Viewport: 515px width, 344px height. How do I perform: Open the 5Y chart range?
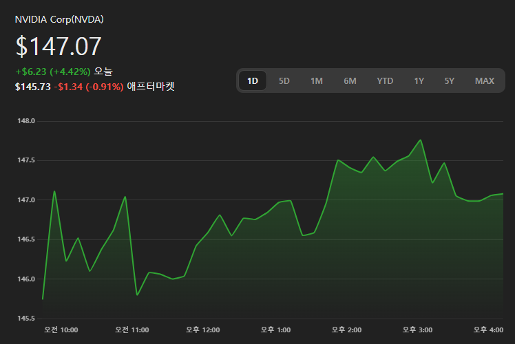(449, 80)
